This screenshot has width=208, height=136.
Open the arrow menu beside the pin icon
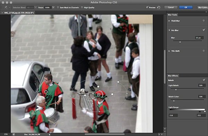click(x=10, y=8)
